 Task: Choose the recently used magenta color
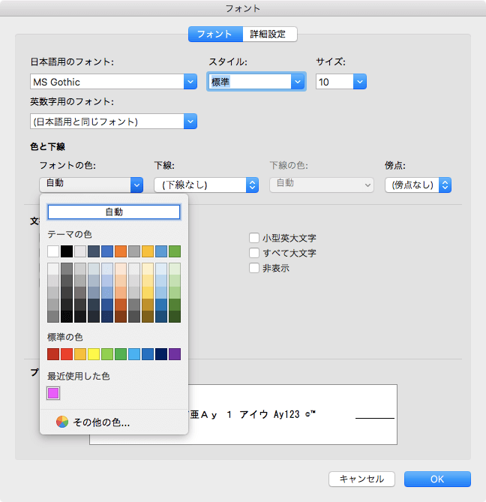(53, 393)
